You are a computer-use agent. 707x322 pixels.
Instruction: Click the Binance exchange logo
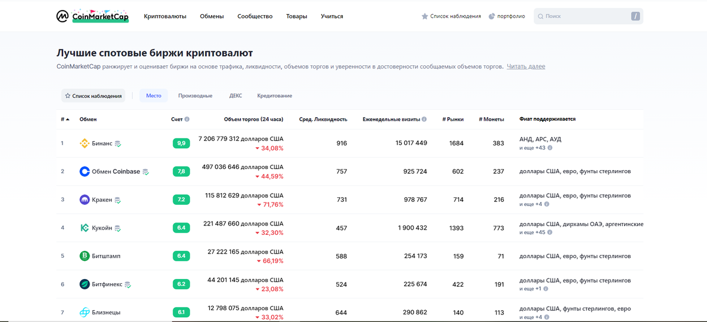(x=84, y=143)
